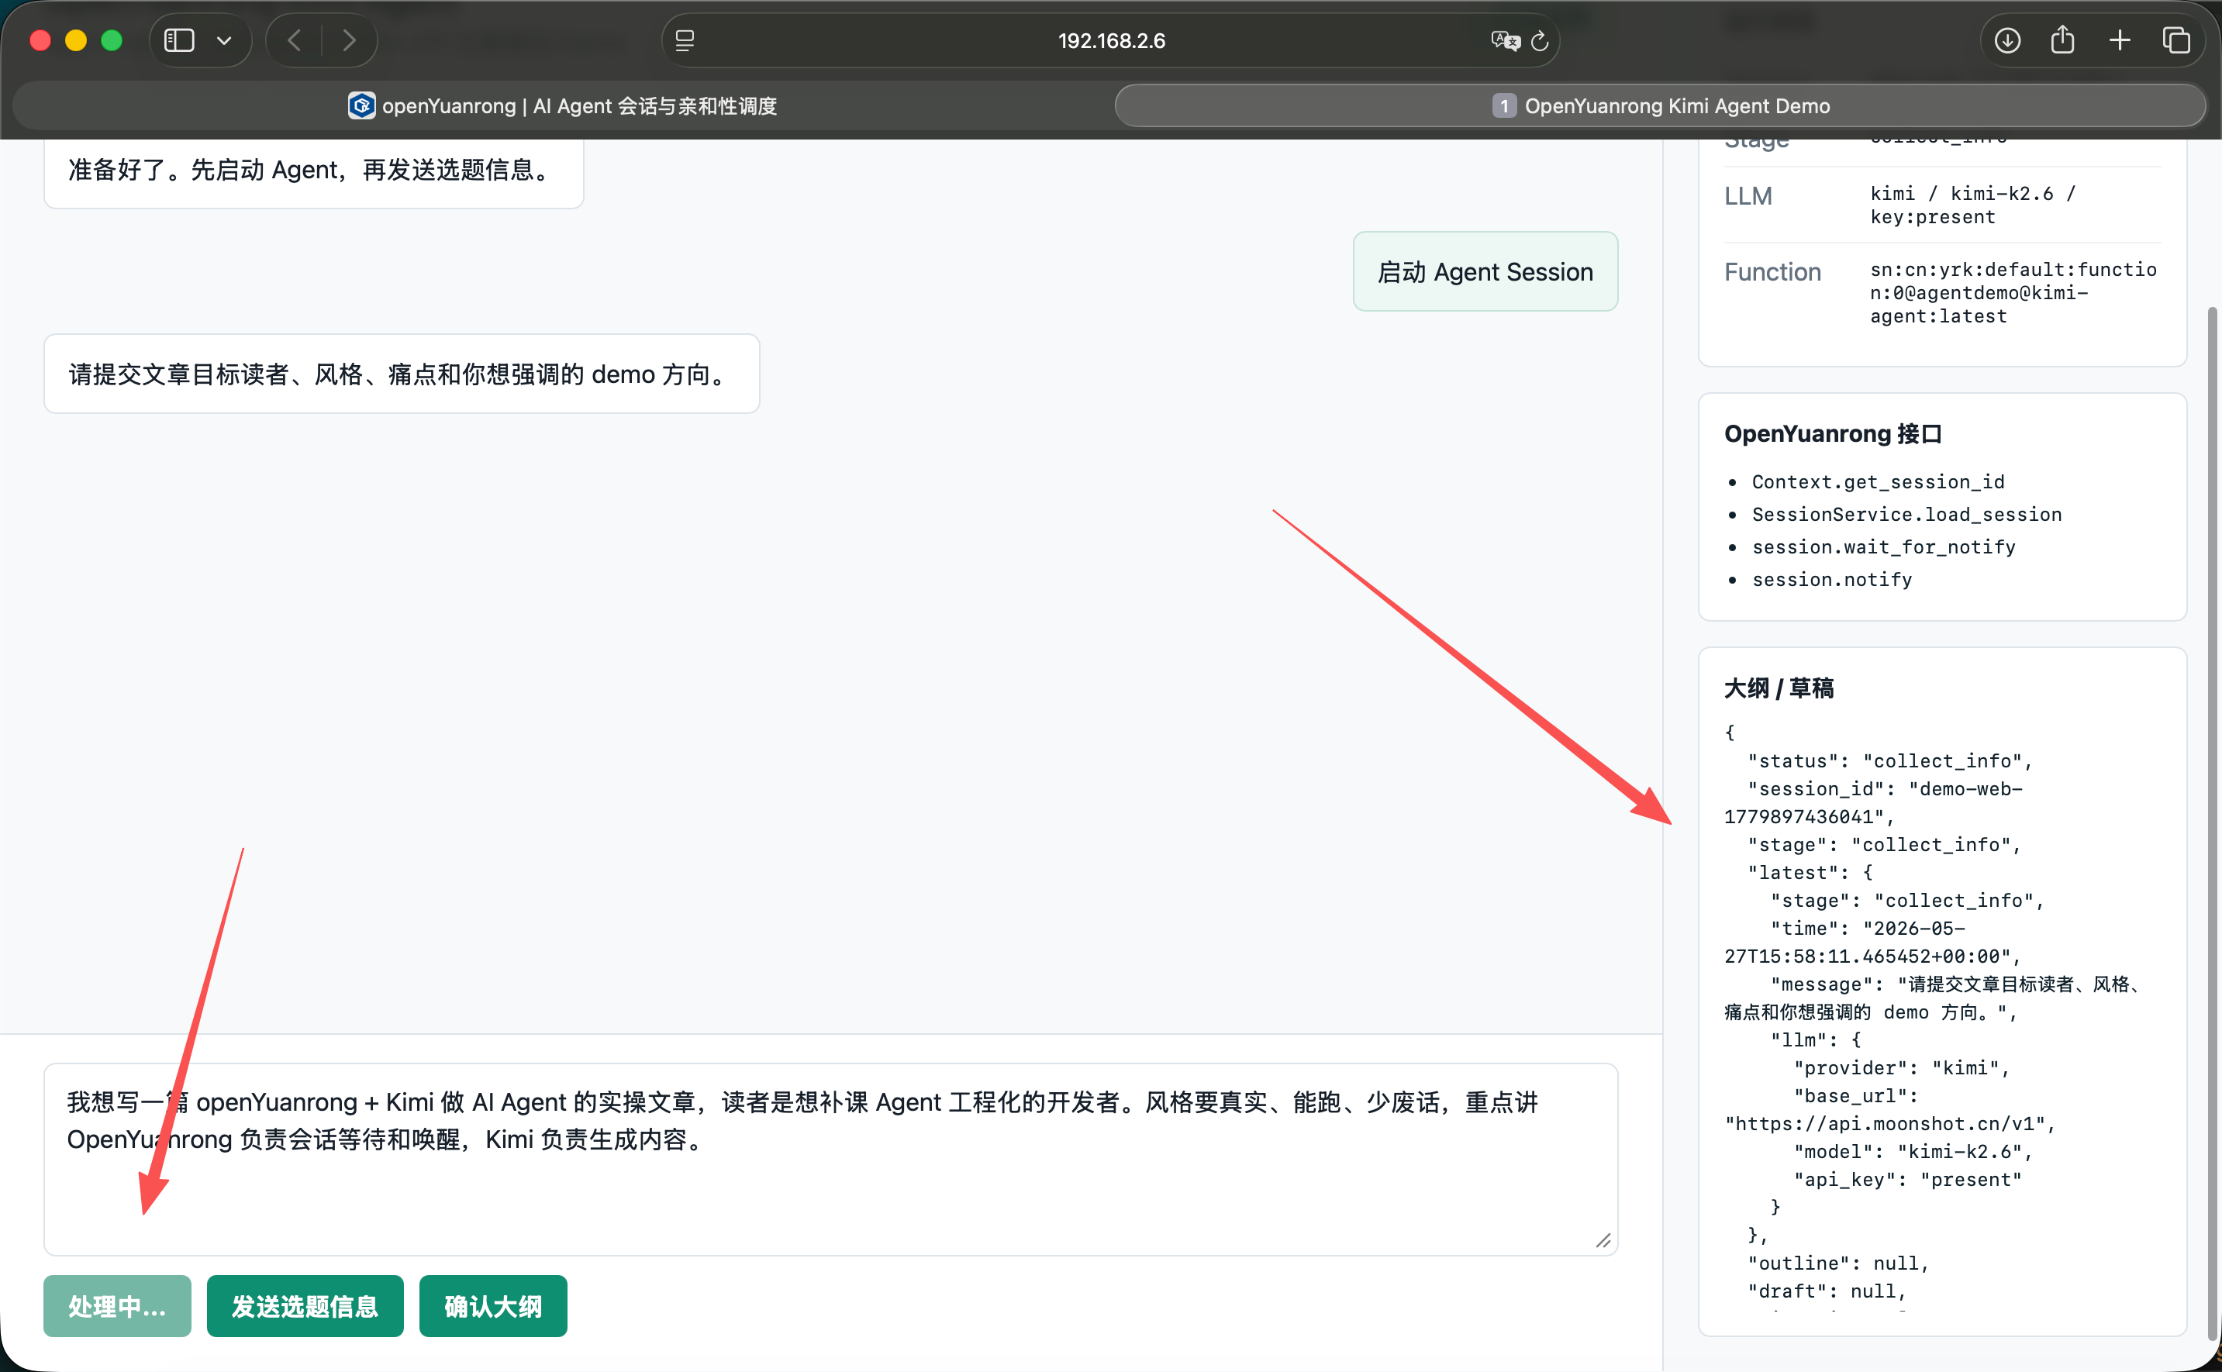
Task: Select the Context.get_session_id list item
Action: pos(1877,482)
